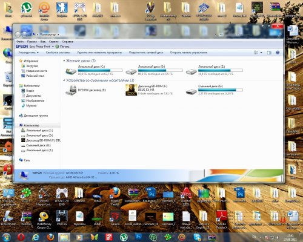Viewport: 303px width, 242px height.
Task: Collapse the Устройства со съемными носителями group
Action: pos(64,80)
